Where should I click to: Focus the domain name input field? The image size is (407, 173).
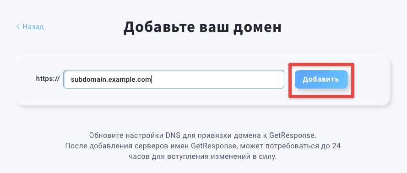174,79
